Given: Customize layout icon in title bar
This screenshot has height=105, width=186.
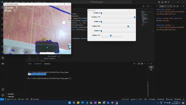Looking at the screenshot, I should 169,2.
